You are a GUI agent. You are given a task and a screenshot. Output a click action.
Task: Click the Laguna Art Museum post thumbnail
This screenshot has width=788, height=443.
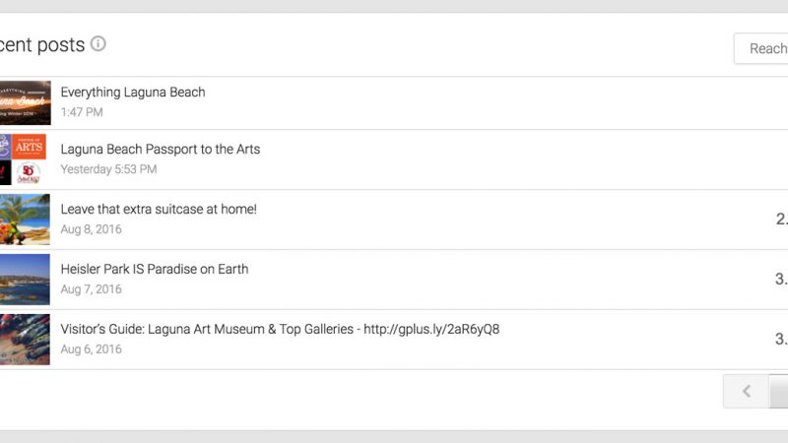pyautogui.click(x=25, y=340)
